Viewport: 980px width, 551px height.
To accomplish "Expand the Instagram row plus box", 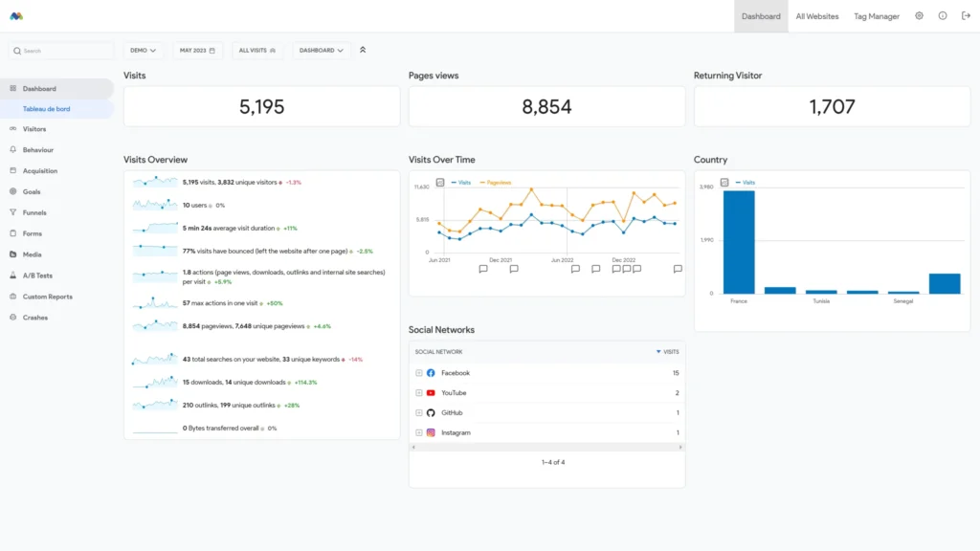I will tap(418, 433).
